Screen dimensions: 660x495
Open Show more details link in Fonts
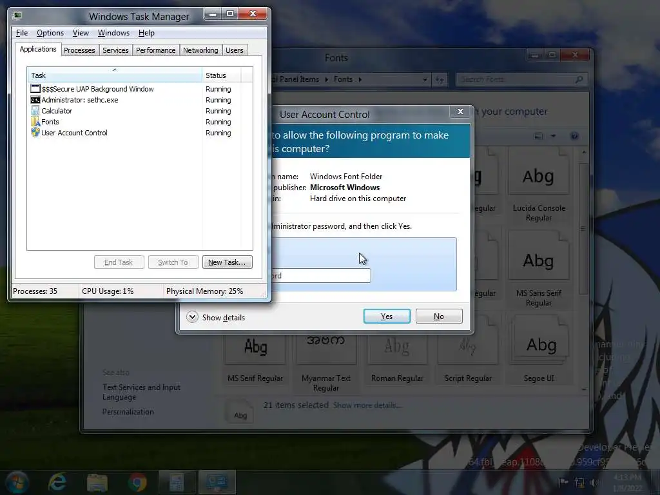tap(367, 405)
